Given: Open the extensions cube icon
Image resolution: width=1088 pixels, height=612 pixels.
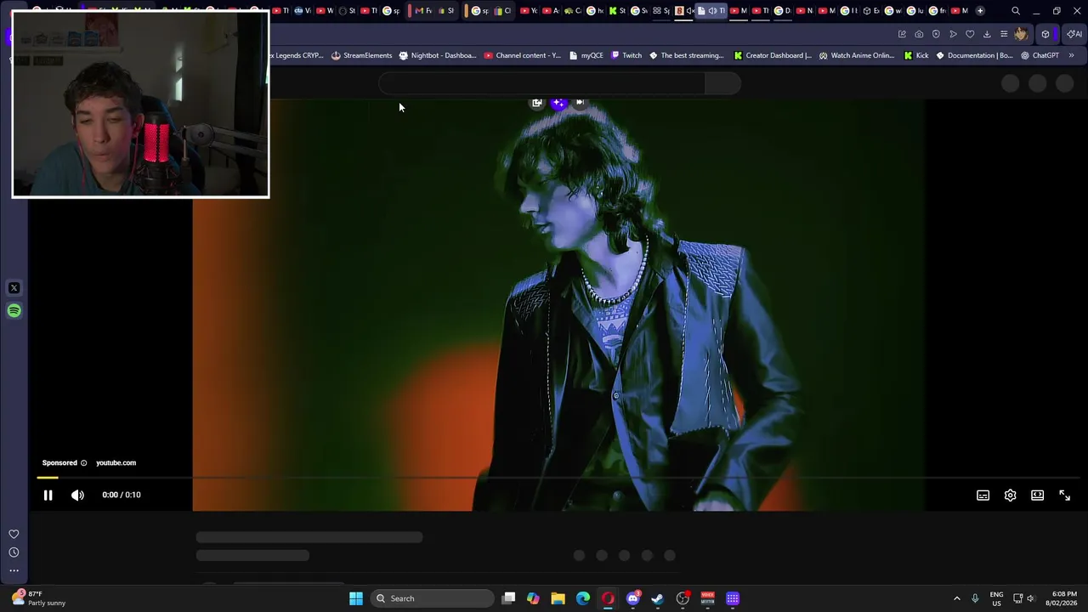Looking at the screenshot, I should [x=1045, y=34].
